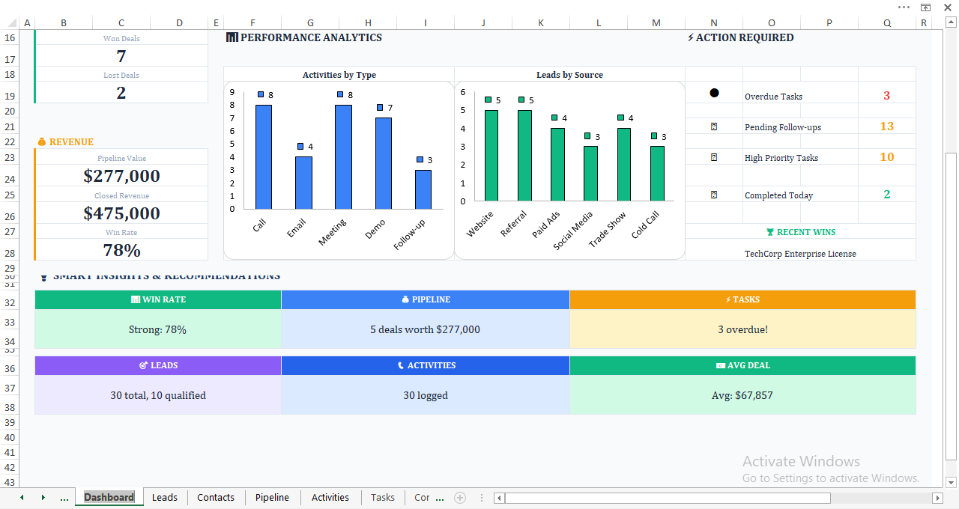The image size is (959, 509).
Task: Open the partially shown Cor sheet tab
Action: coord(422,498)
